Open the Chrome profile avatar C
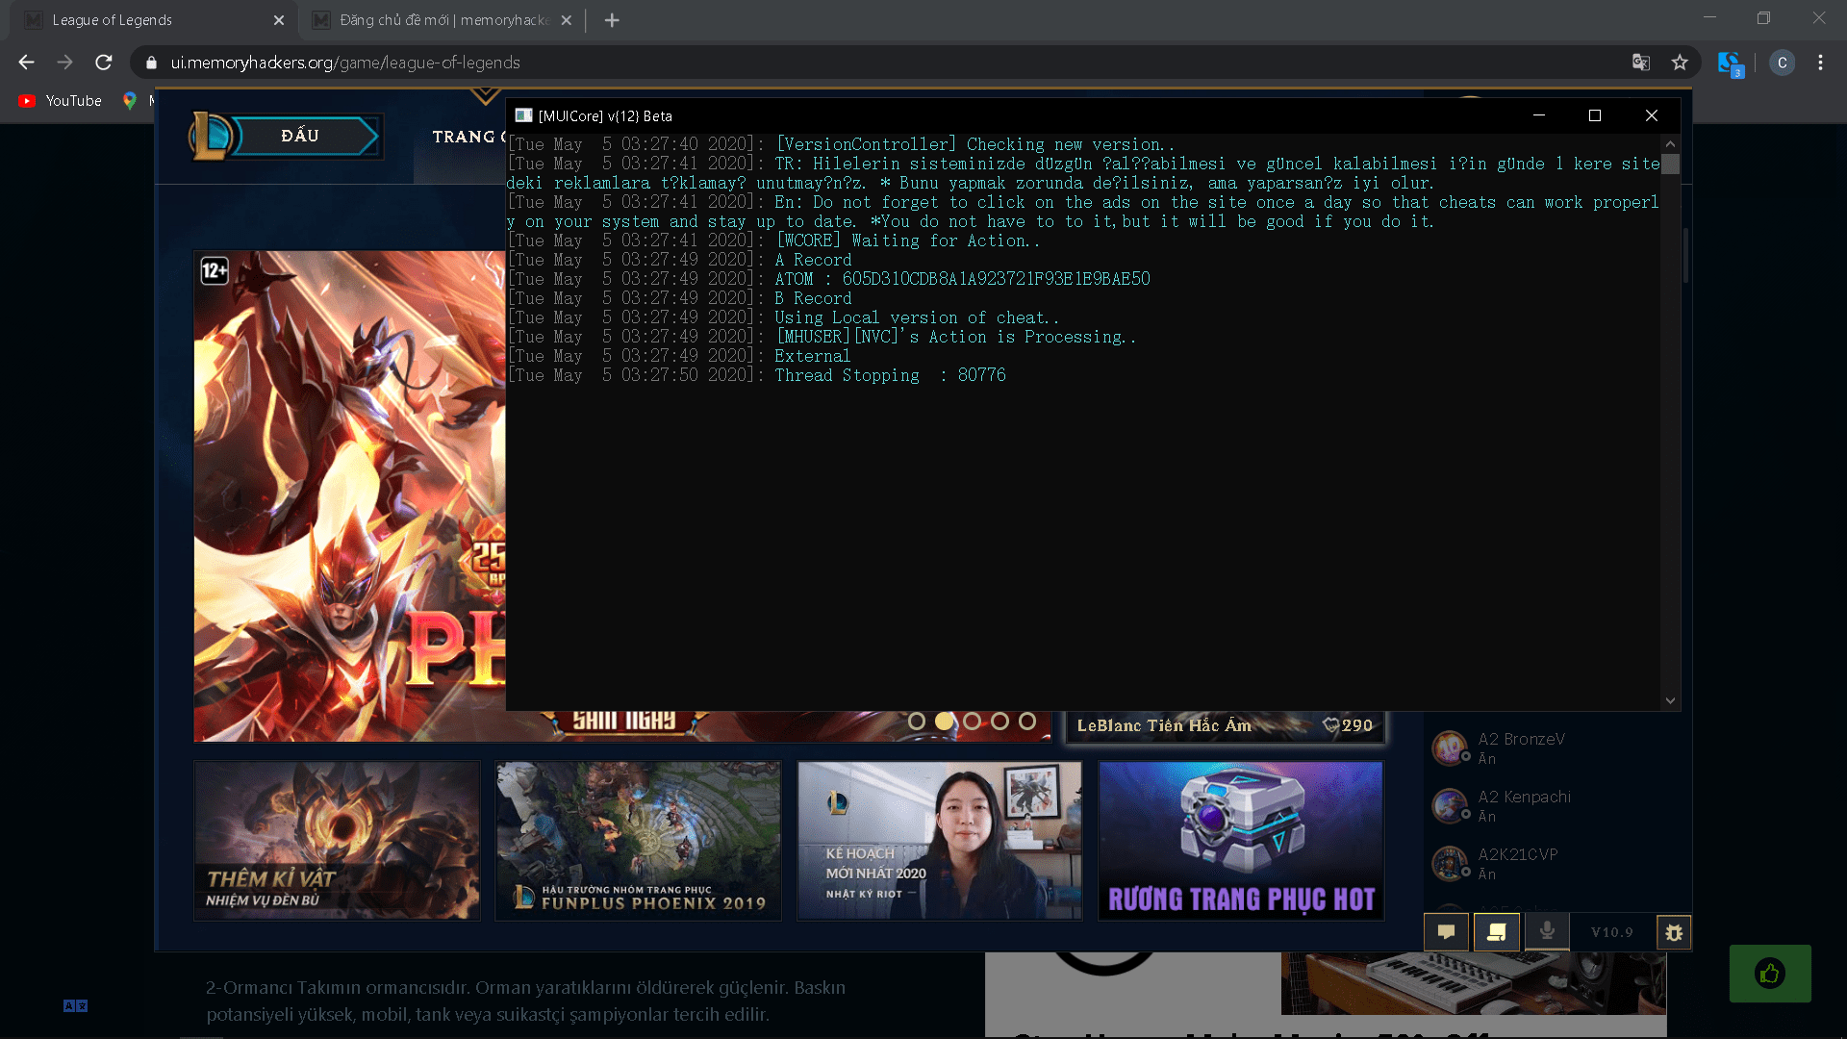The height and width of the screenshot is (1039, 1847). (x=1783, y=63)
